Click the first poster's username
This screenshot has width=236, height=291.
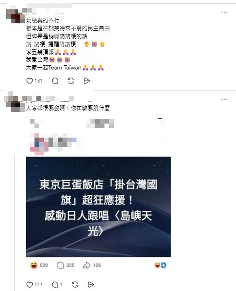click(x=48, y=9)
